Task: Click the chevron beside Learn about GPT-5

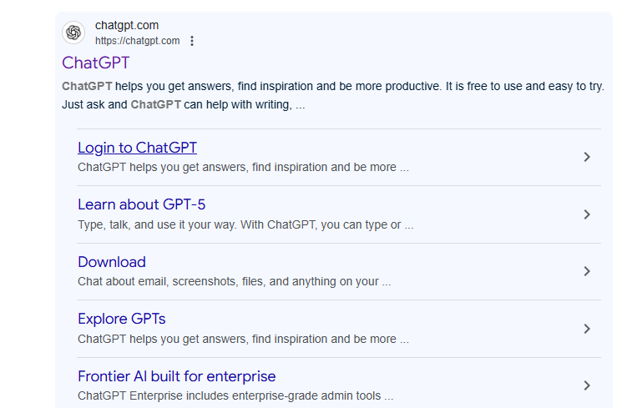Action: pos(587,214)
